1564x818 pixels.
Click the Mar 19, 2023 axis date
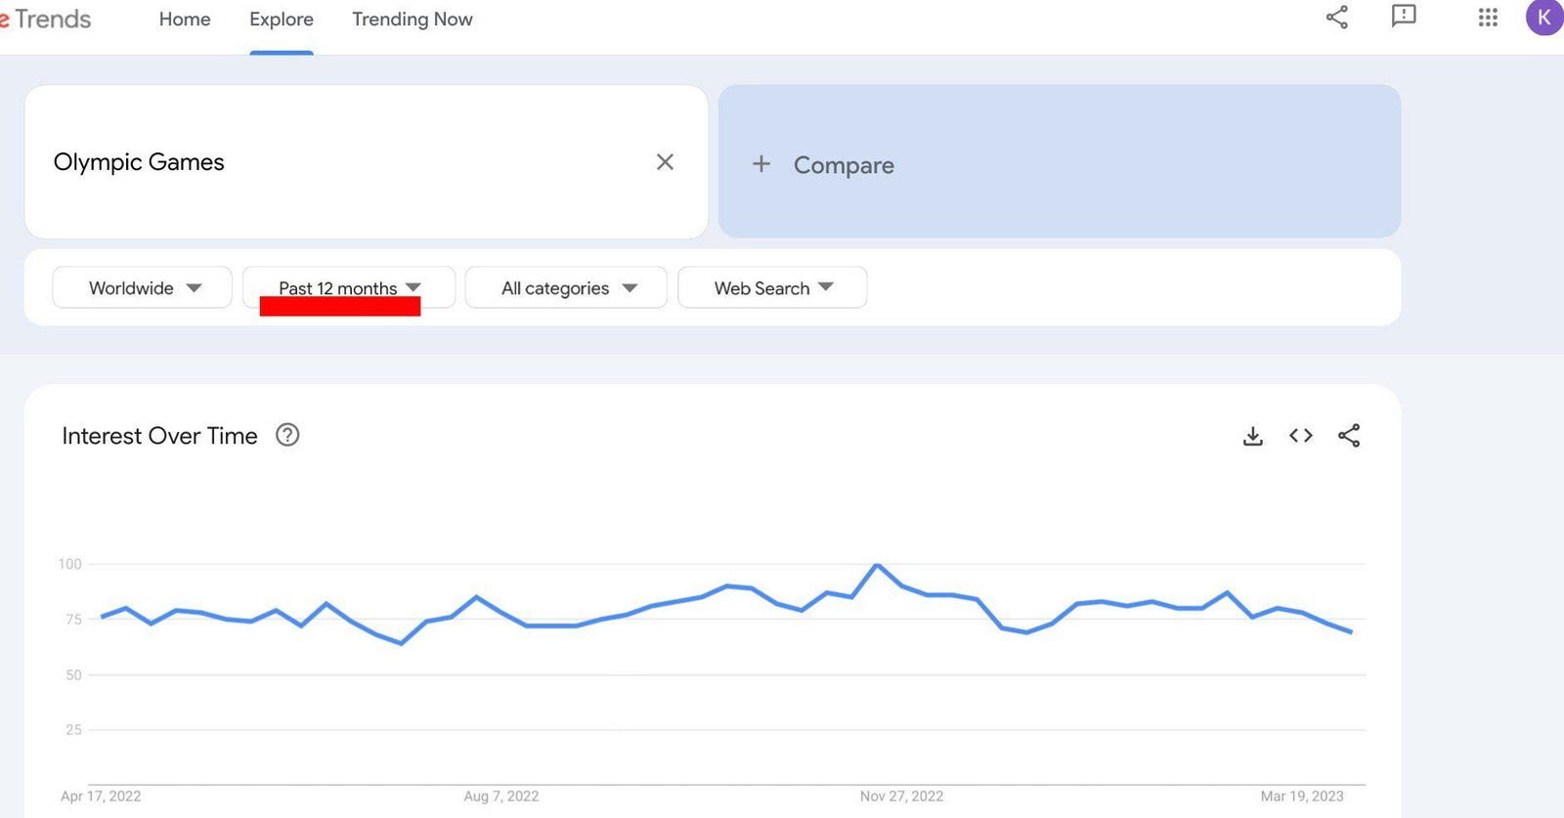pos(1302,796)
